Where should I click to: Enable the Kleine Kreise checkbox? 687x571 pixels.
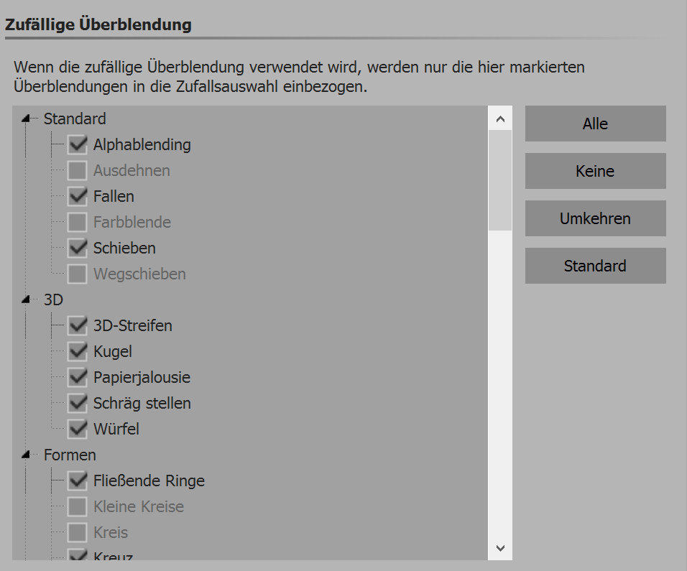click(x=78, y=506)
